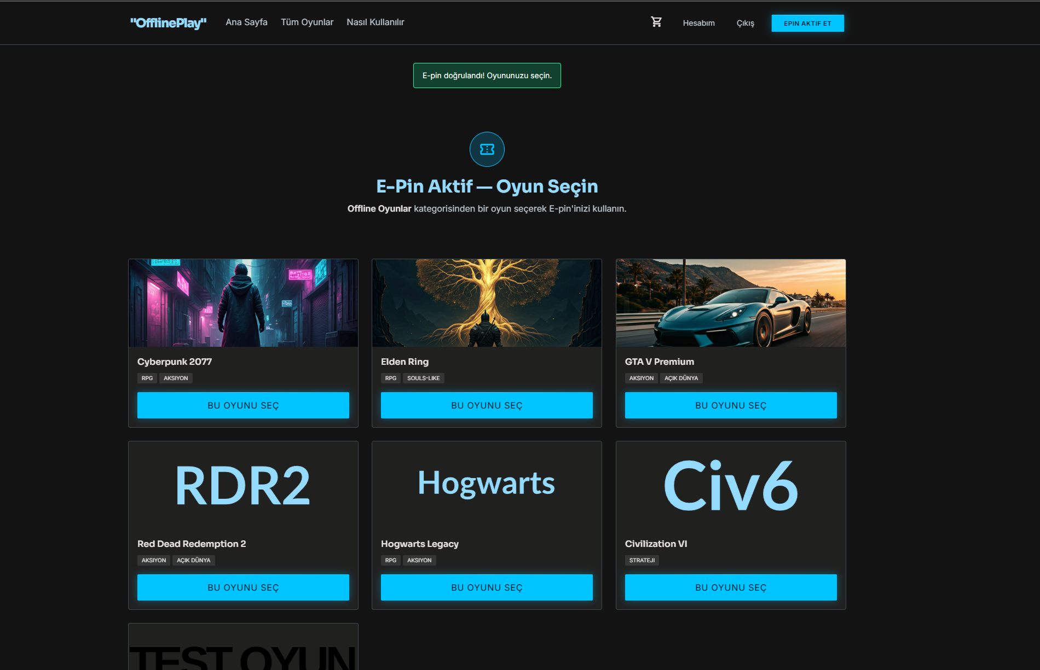The image size is (1040, 670).
Task: Click the E-pin doğrulandı success message
Action: 487,75
